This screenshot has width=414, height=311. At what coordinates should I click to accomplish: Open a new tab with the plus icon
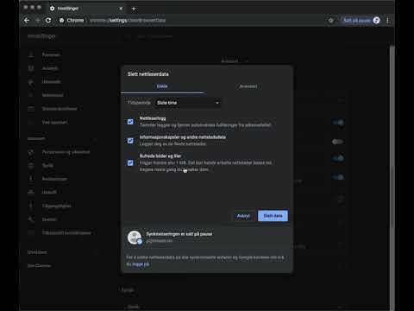tap(134, 9)
